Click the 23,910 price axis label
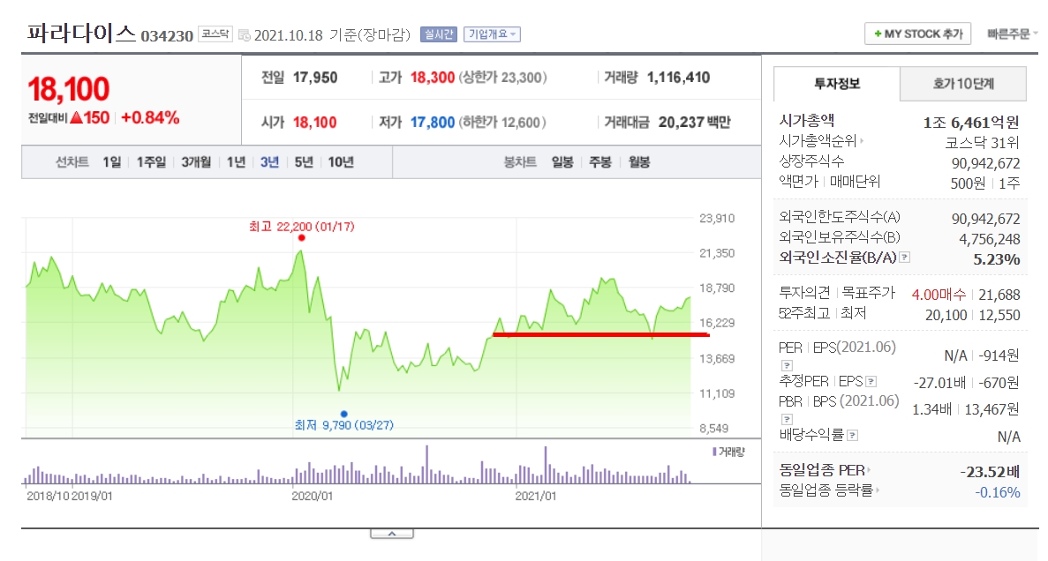1048x561 pixels. [x=717, y=219]
